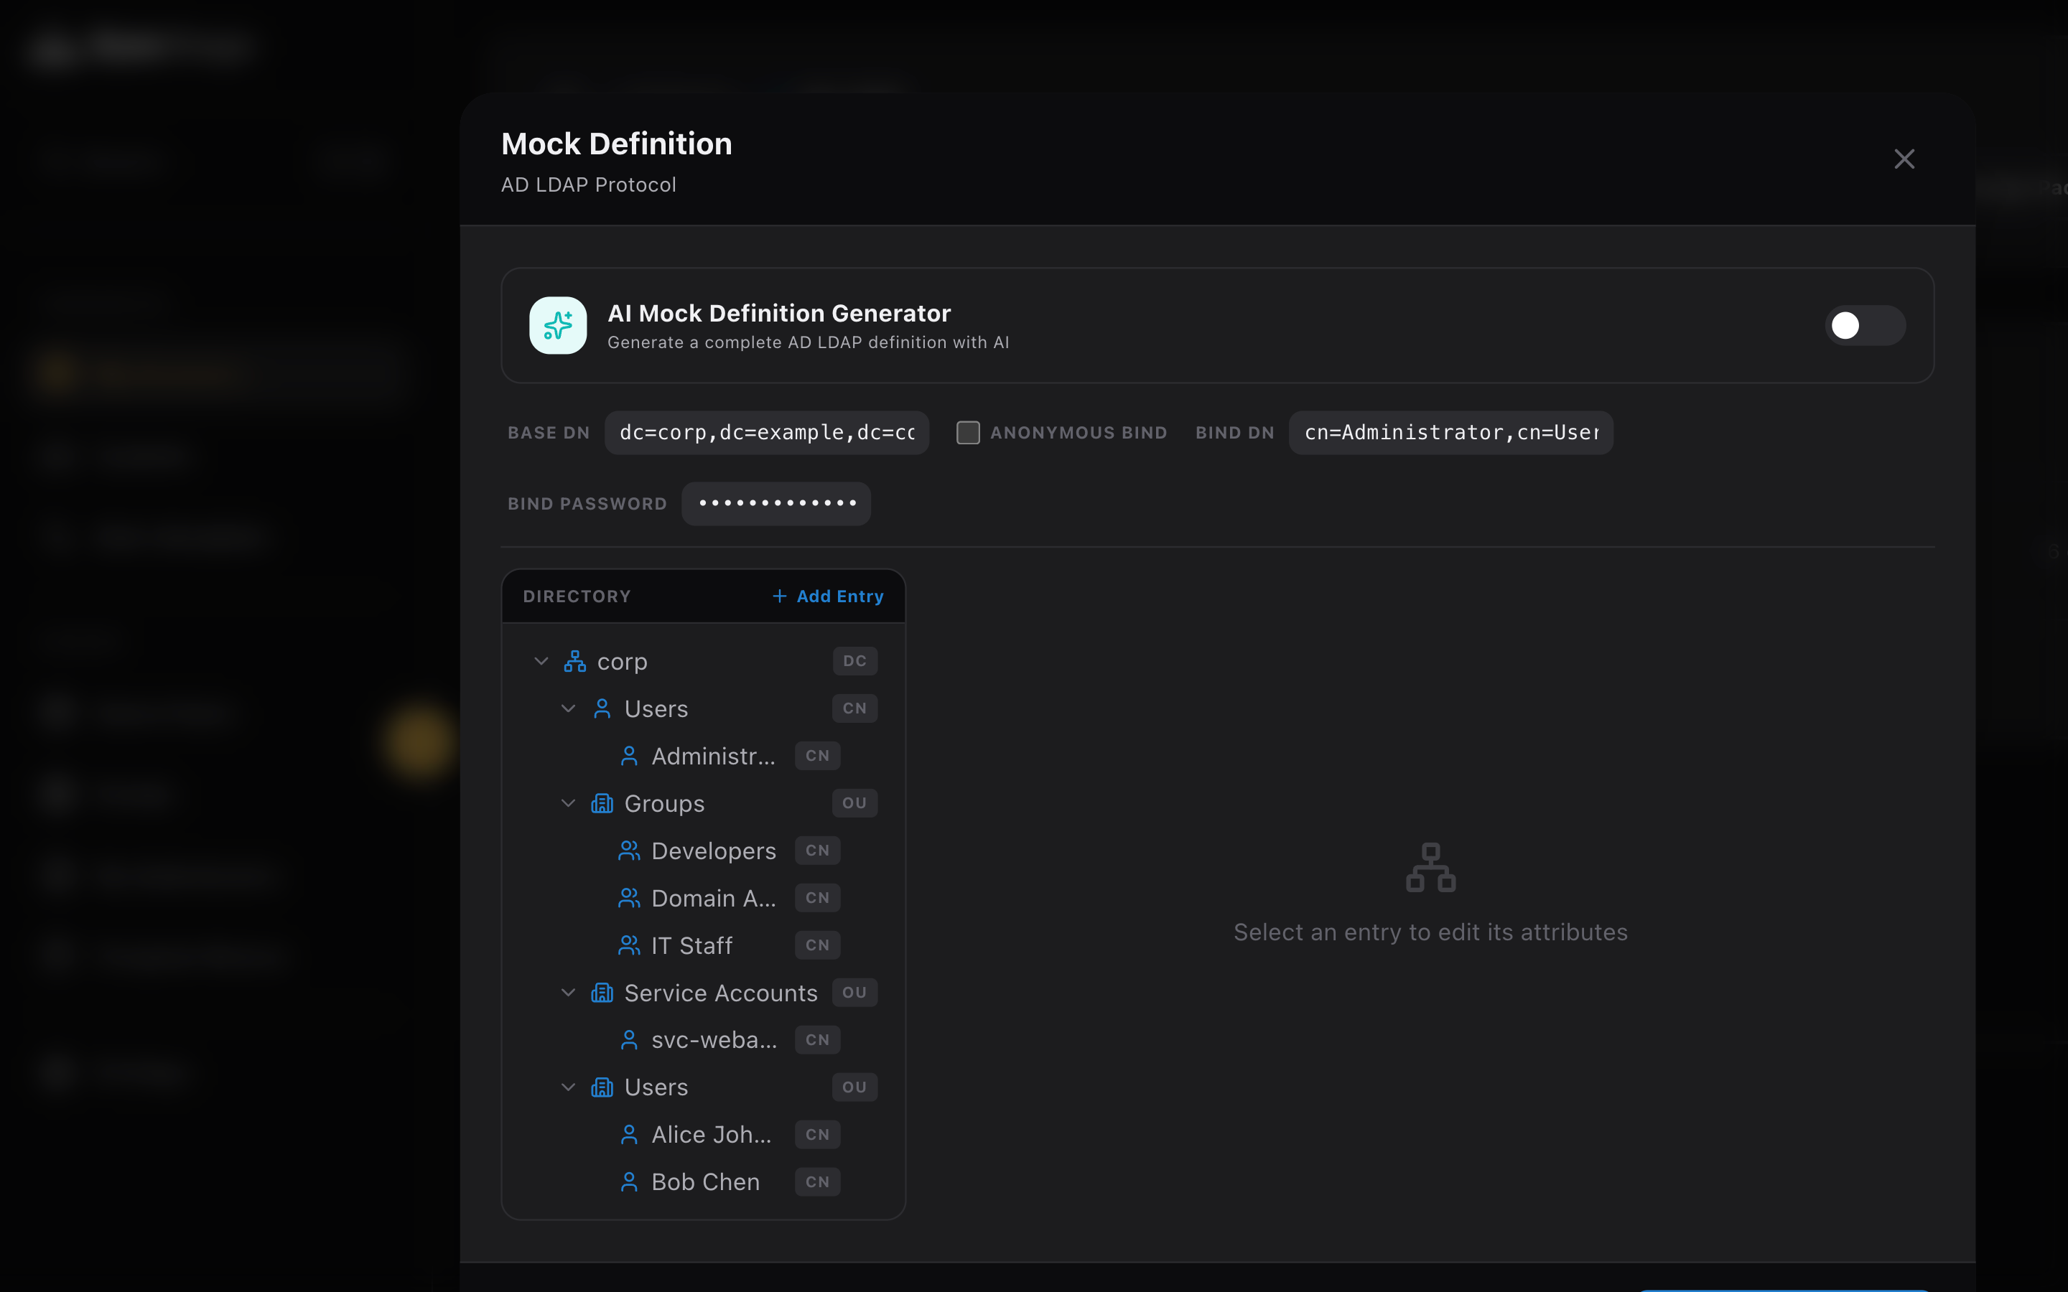Image resolution: width=2068 pixels, height=1292 pixels.
Task: Click the Developers group people icon
Action: [629, 851]
